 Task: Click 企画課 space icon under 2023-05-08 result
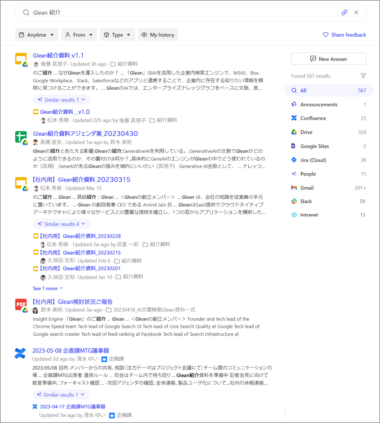(104, 359)
